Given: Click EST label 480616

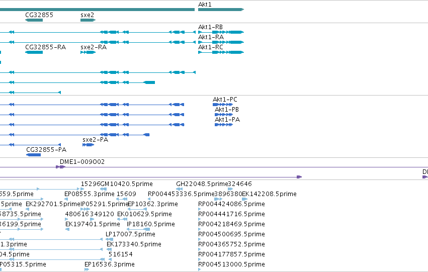Looking at the screenshot, I should click(77, 214).
